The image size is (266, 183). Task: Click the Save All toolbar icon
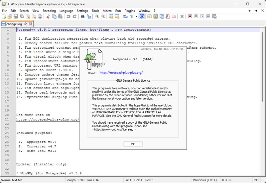coord(22,16)
